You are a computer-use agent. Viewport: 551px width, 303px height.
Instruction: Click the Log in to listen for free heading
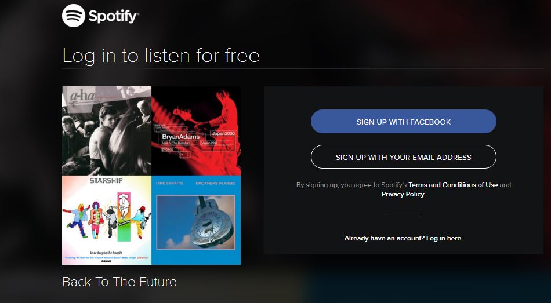[x=161, y=56]
